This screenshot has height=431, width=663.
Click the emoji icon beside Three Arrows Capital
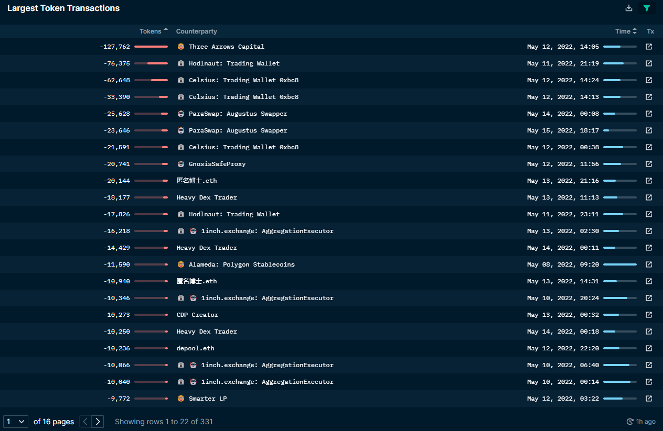[x=181, y=47]
